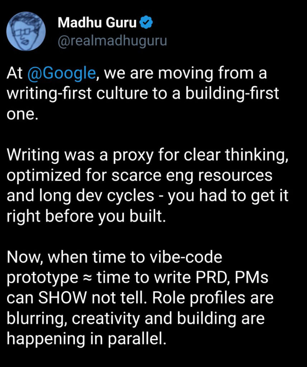Click the display name Madhu Guru
This screenshot has height=367, width=307.
pos(98,23)
